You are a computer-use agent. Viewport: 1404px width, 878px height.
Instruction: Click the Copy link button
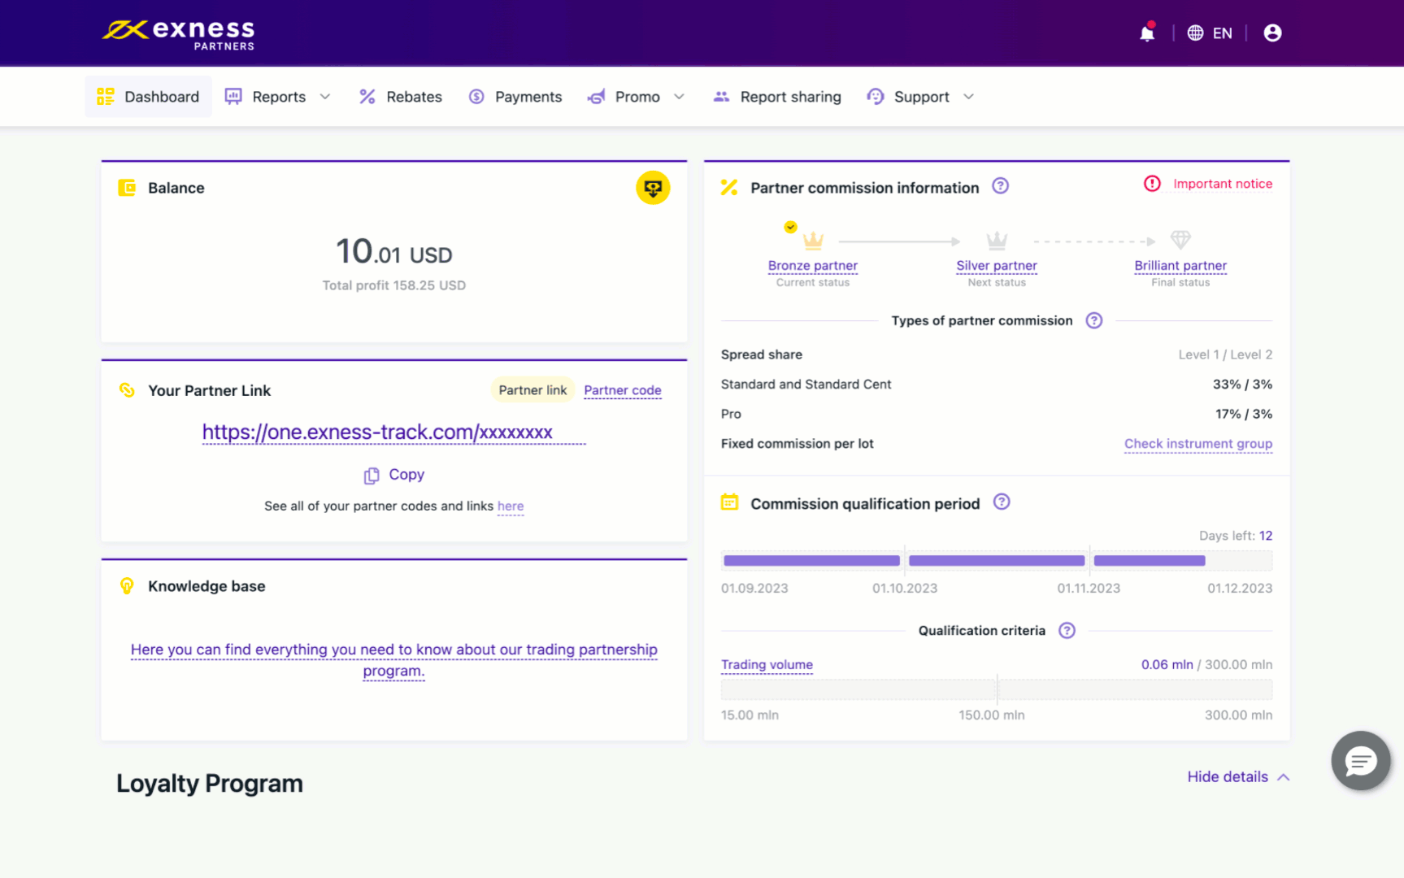(x=394, y=475)
